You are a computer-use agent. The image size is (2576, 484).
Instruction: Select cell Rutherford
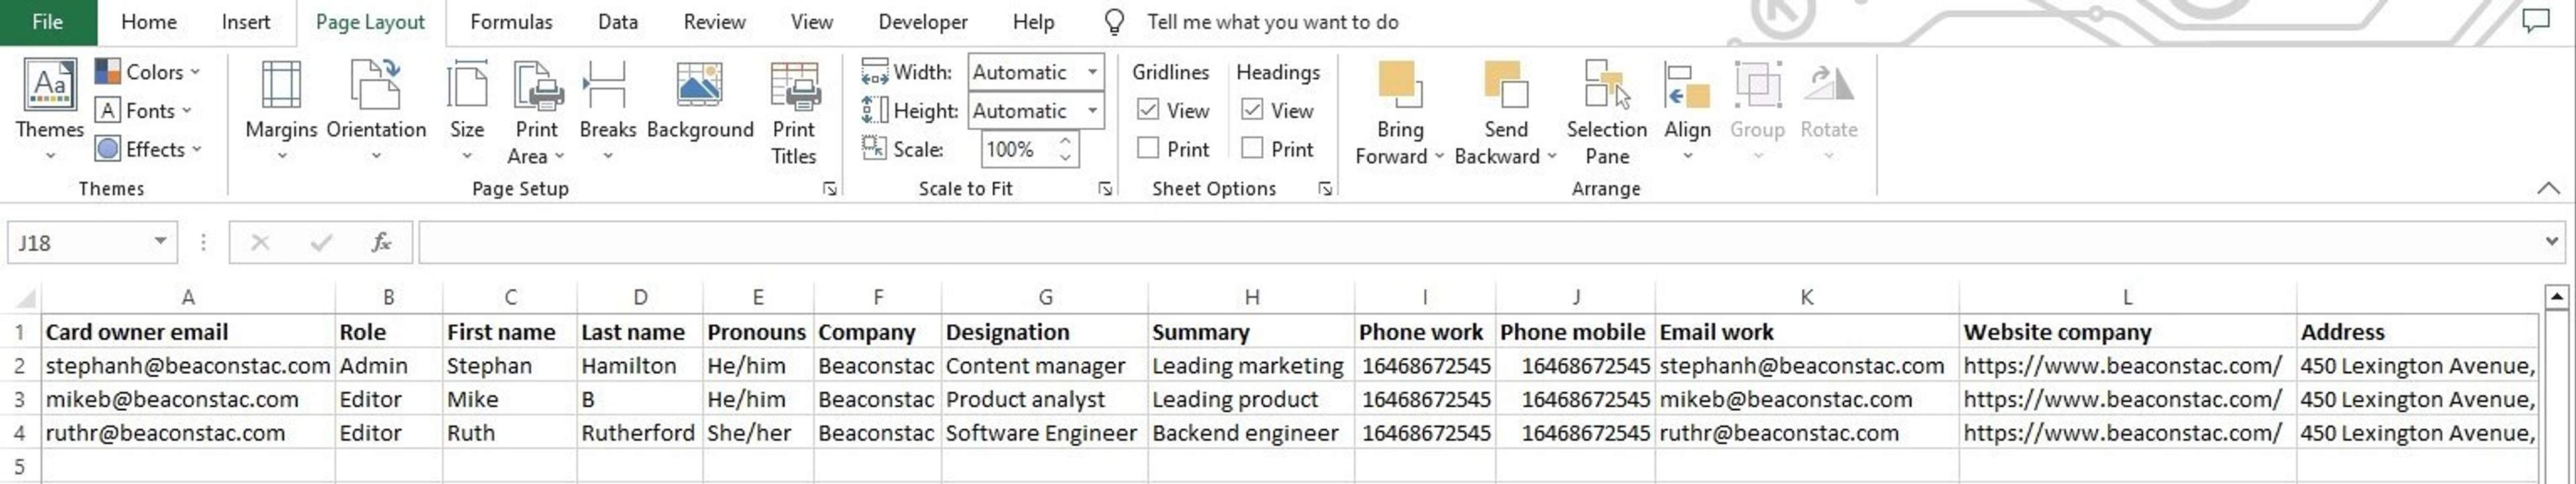tap(640, 433)
